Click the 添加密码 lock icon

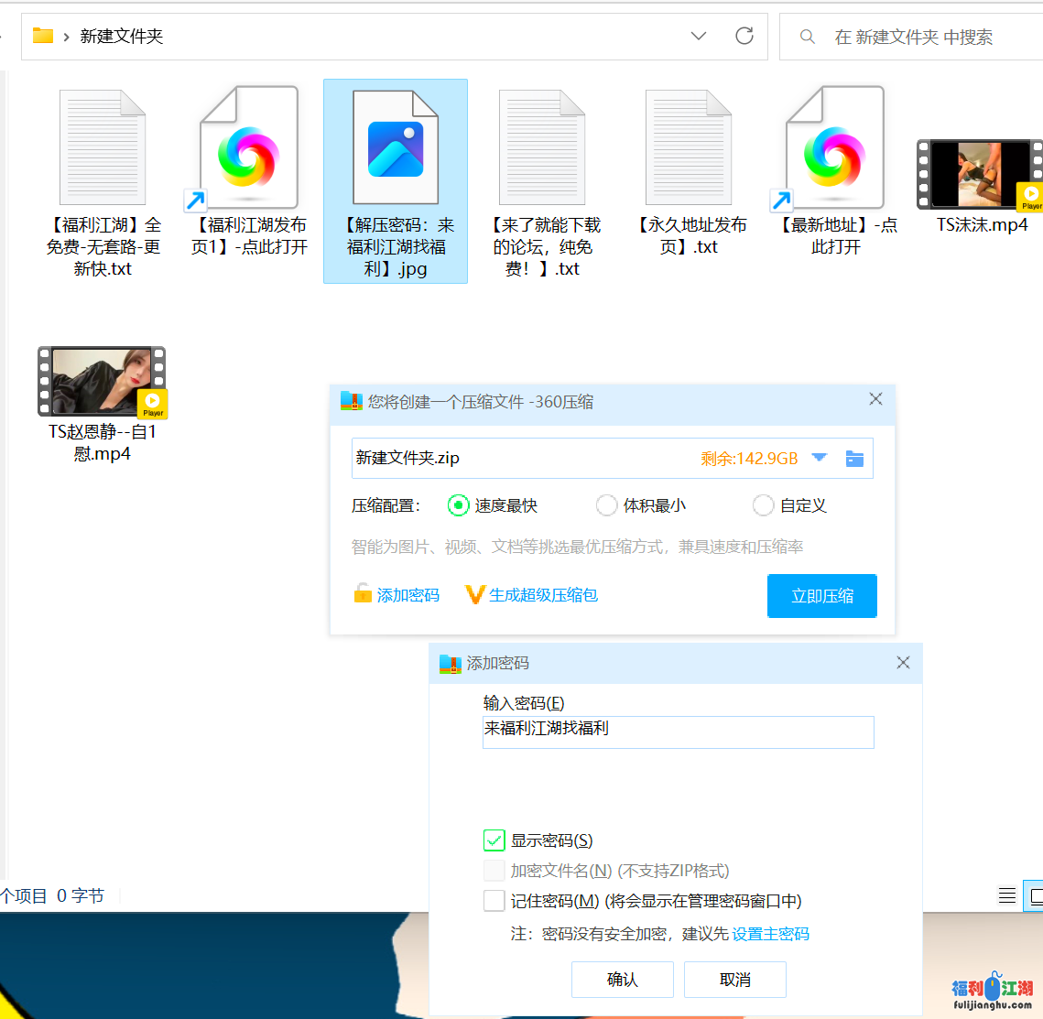pyautogui.click(x=364, y=594)
